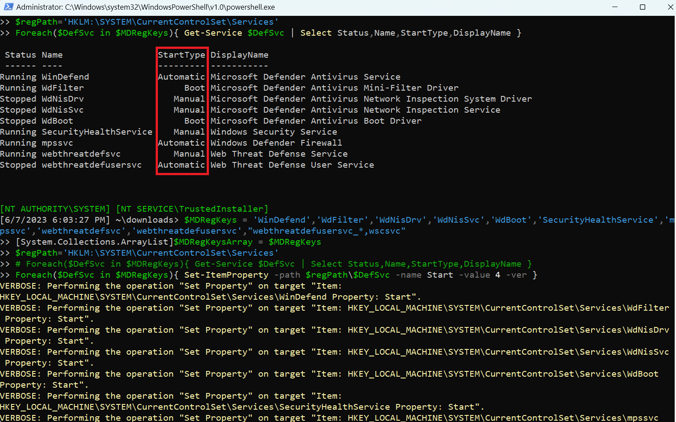676x422 pixels.
Task: Maximize the PowerShell window
Action: [x=643, y=7]
